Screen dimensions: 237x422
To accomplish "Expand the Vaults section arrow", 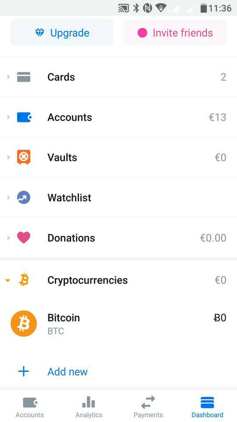I will 8,157.
